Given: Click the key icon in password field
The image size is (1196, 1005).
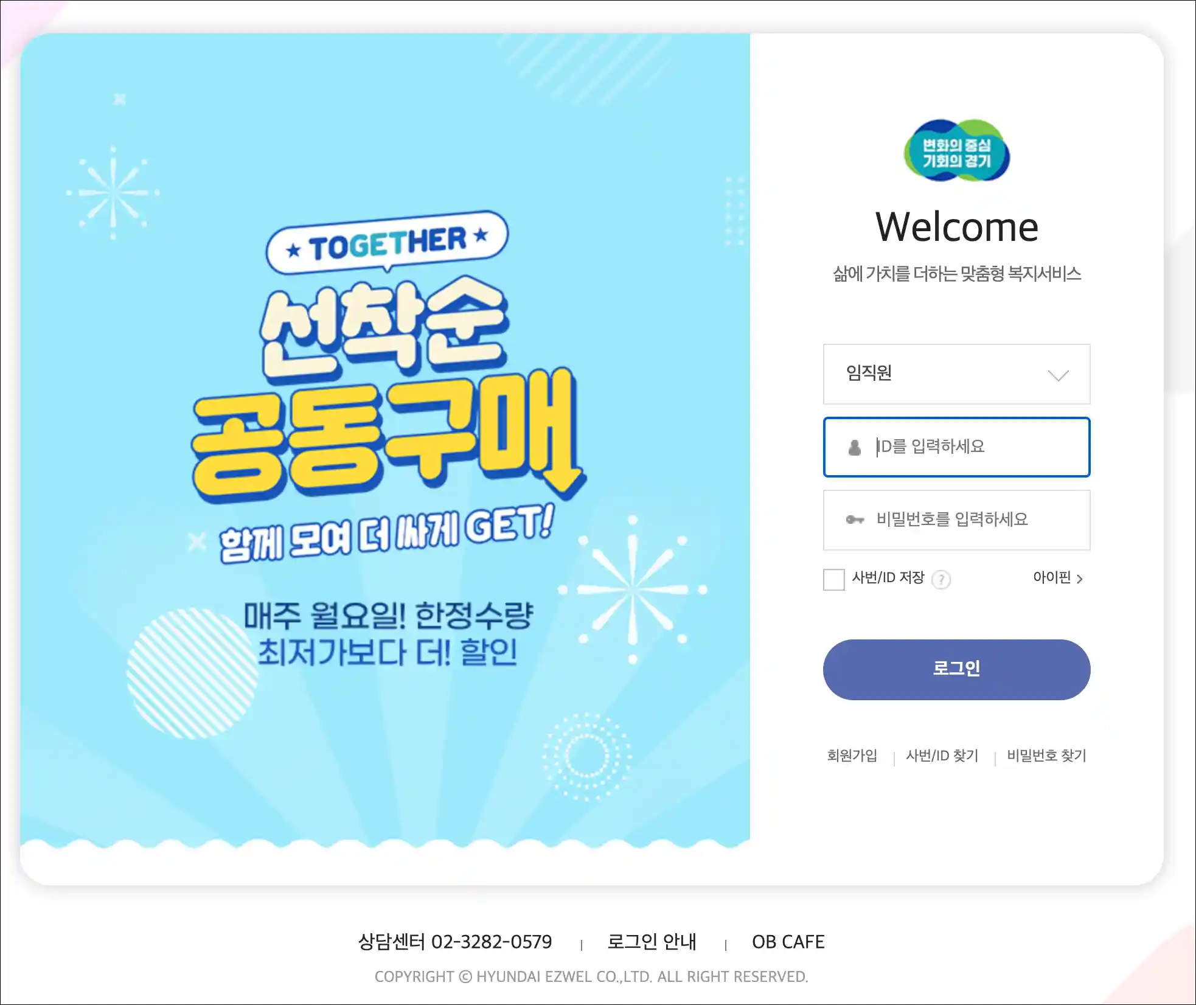Looking at the screenshot, I should (855, 520).
